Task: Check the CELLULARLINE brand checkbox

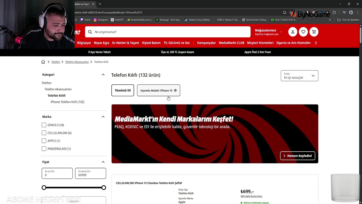Action: click(x=44, y=133)
